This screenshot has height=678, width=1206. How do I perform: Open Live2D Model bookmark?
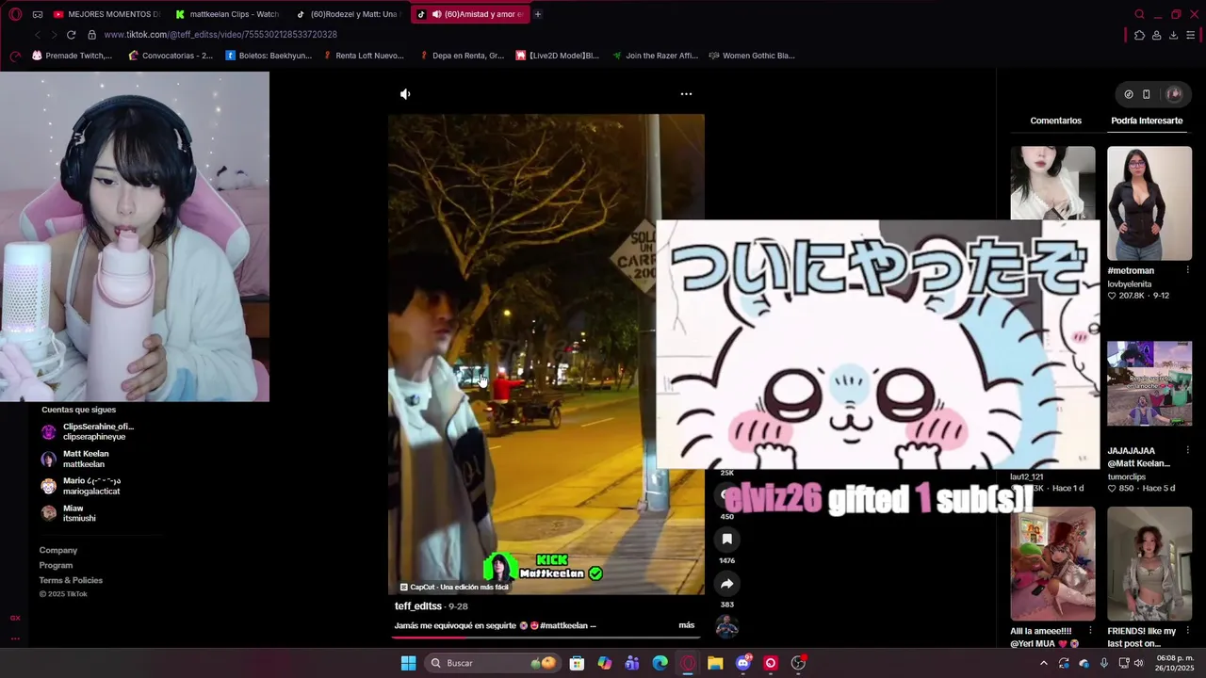558,56
